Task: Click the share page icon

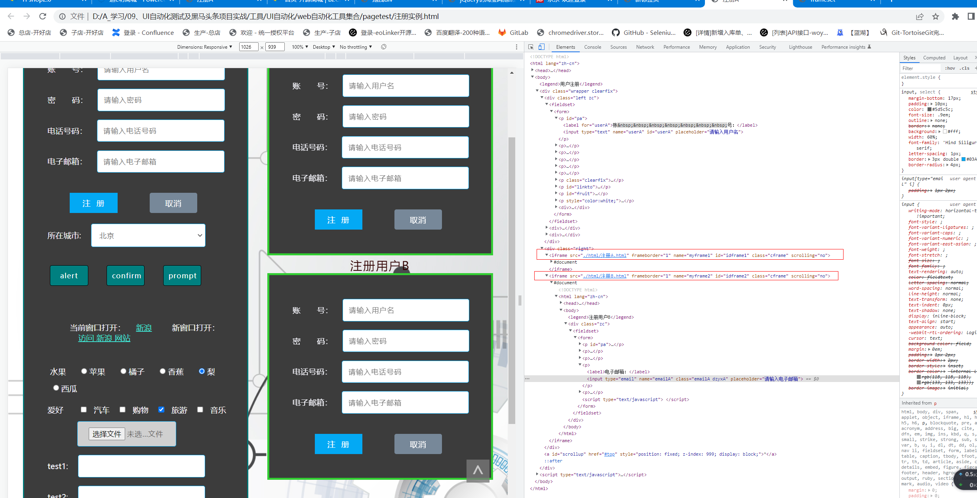Action: coord(920,16)
